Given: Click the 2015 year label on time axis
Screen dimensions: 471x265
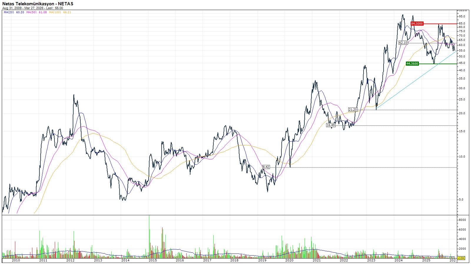Looking at the screenshot, I should [152, 260].
